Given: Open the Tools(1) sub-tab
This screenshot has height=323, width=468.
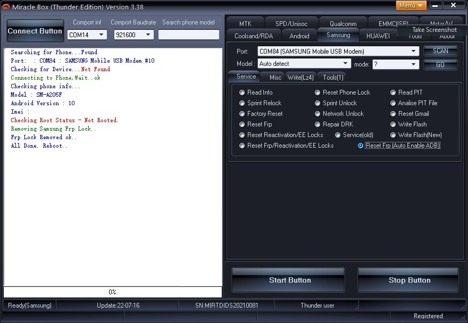Looking at the screenshot, I should tap(333, 78).
